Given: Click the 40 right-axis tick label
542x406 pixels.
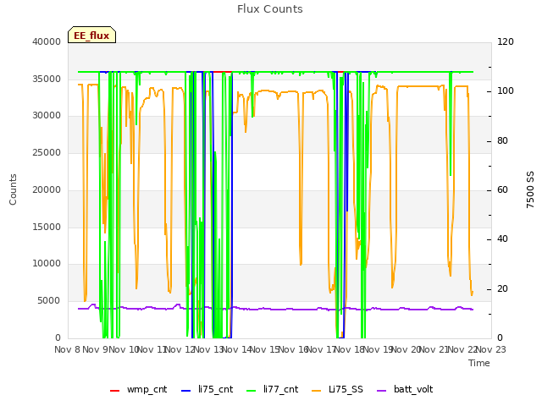Looking at the screenshot, I should (x=502, y=239).
